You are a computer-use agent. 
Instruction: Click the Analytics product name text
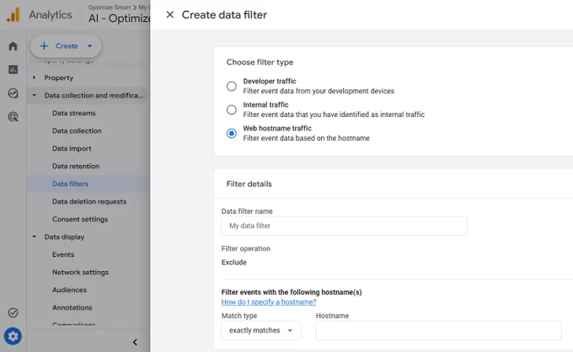(51, 15)
